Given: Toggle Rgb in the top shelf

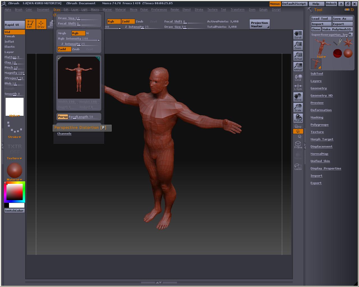Looking at the screenshot, I should coord(114,21).
